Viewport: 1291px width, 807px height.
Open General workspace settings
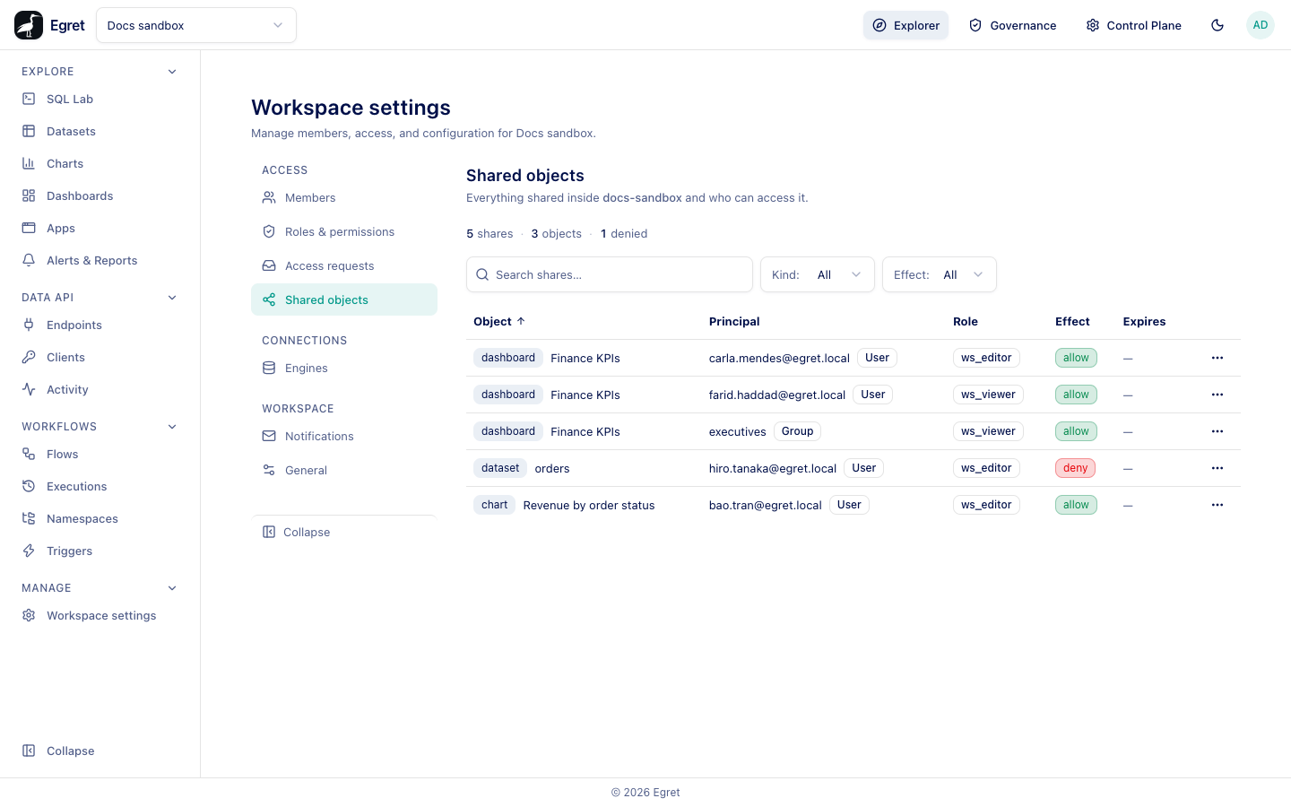344,470
